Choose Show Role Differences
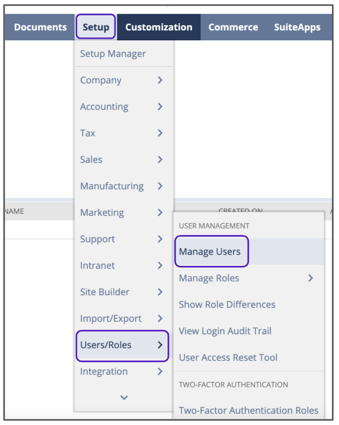 (227, 305)
